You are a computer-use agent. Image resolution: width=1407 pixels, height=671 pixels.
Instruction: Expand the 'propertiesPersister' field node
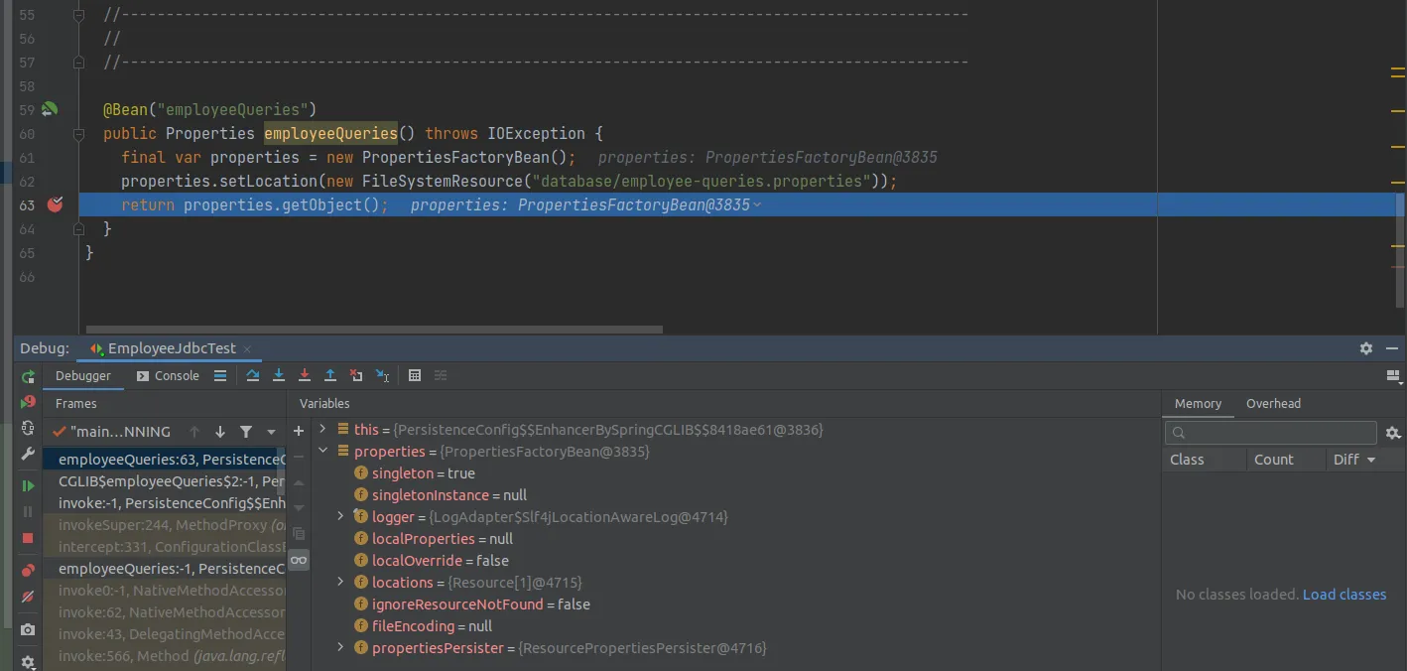[341, 648]
